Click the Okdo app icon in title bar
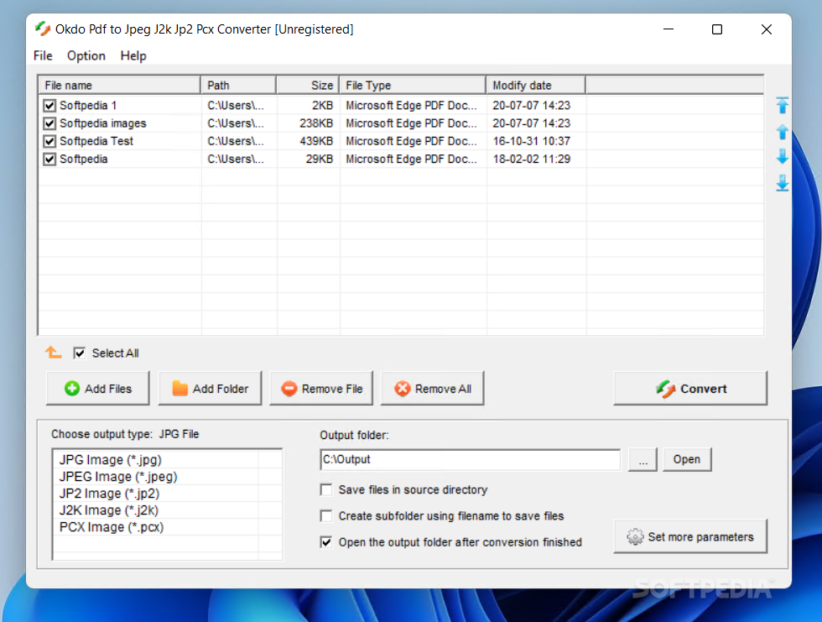Viewport: 822px width, 622px height. click(43, 29)
